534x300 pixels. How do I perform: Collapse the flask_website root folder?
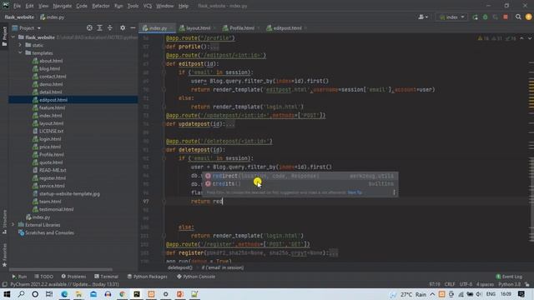pos(13,37)
